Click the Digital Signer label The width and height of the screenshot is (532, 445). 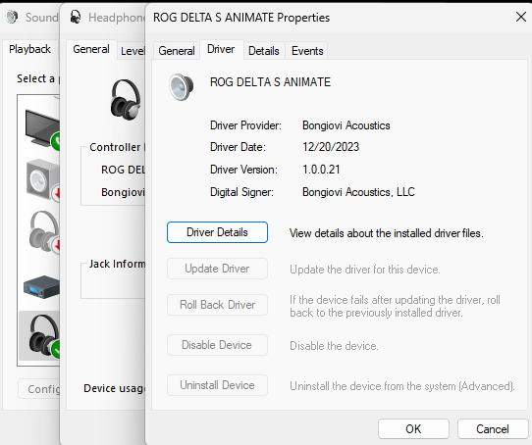tap(241, 192)
